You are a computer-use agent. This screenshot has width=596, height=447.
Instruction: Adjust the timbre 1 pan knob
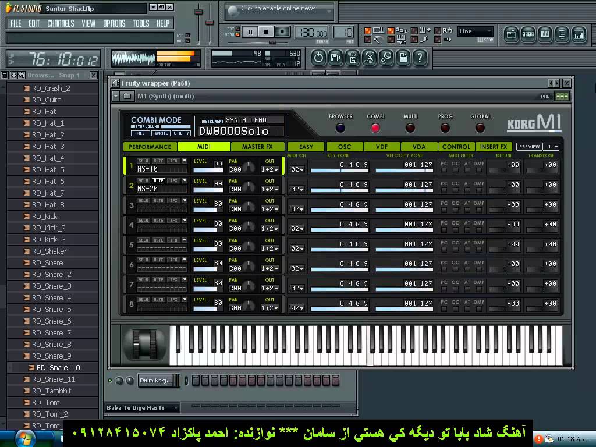248,167
